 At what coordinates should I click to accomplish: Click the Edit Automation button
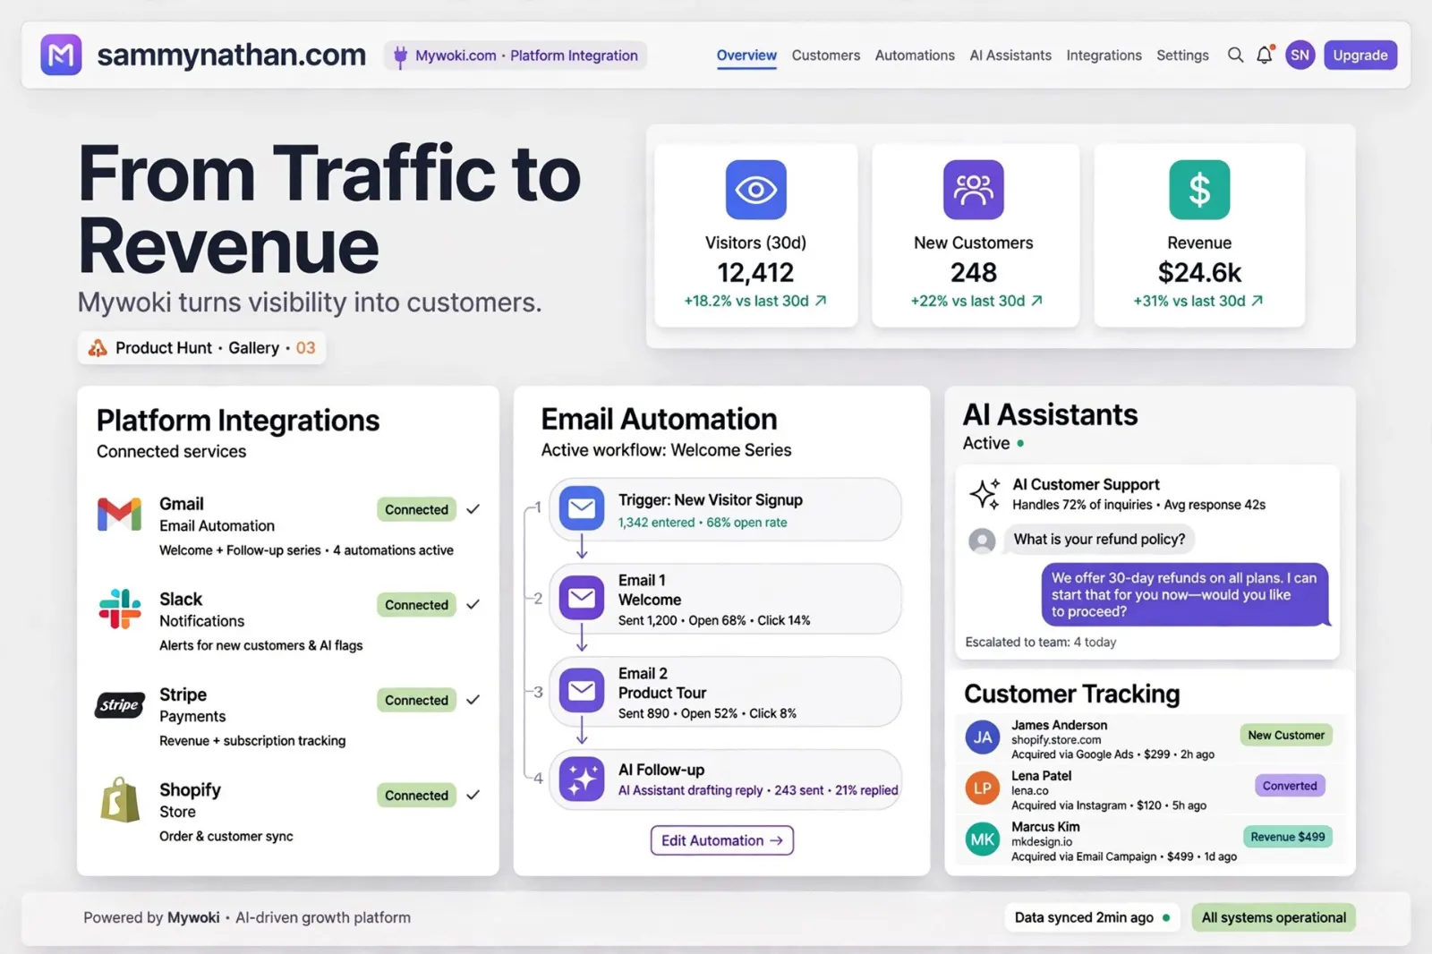click(x=721, y=840)
